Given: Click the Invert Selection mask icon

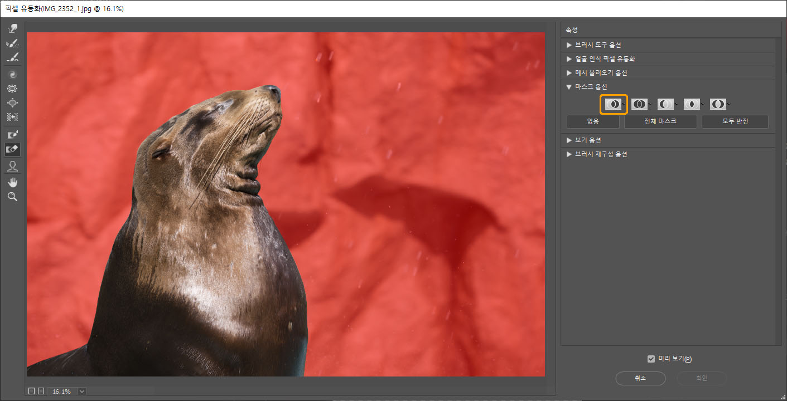Looking at the screenshot, I should [718, 104].
